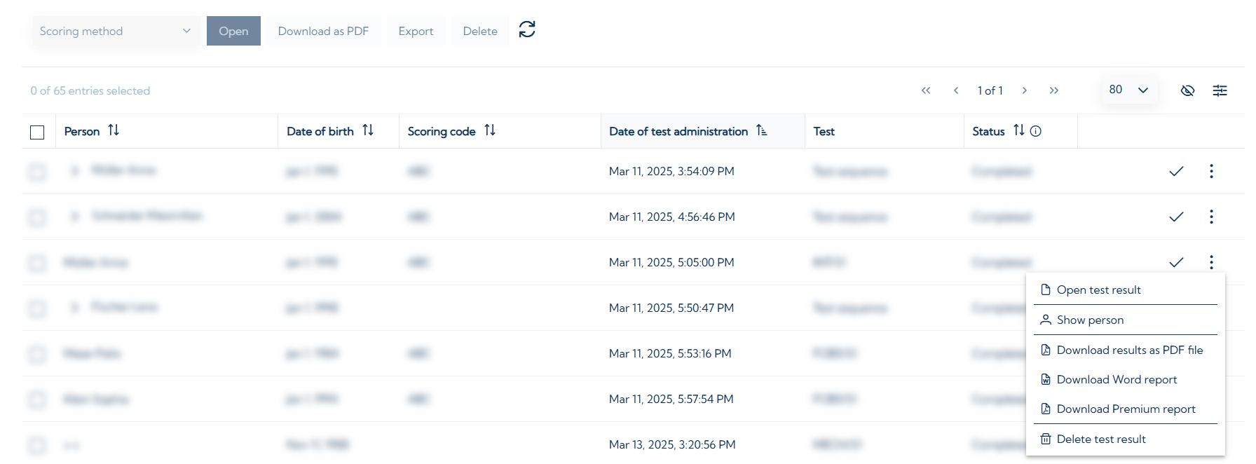Viewport: 1256px width, 464px height.
Task: Open the Scoring method dropdown
Action: [115, 32]
